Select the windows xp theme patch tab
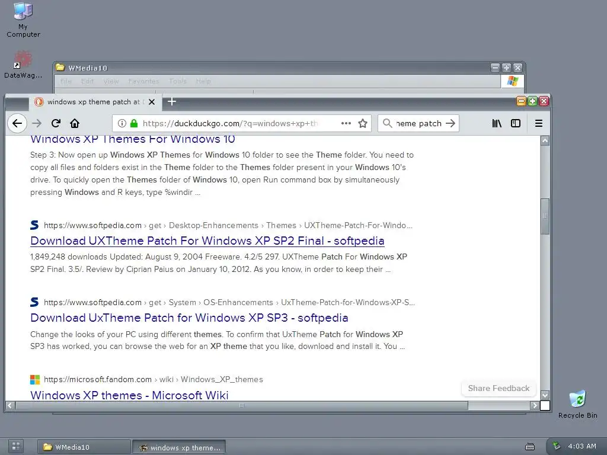This screenshot has width=607, height=455. pos(95,102)
